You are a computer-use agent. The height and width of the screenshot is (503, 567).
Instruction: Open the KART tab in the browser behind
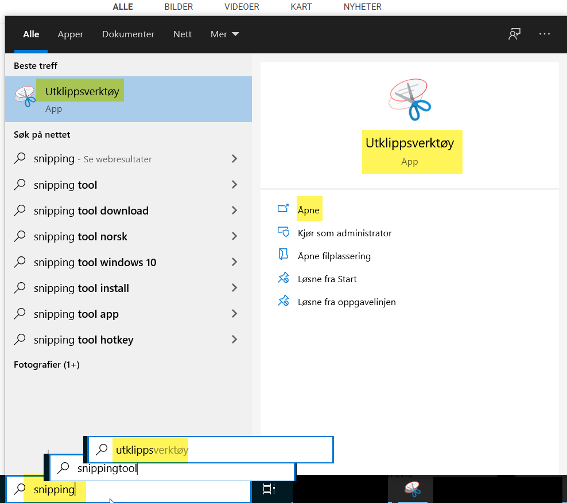click(x=301, y=6)
